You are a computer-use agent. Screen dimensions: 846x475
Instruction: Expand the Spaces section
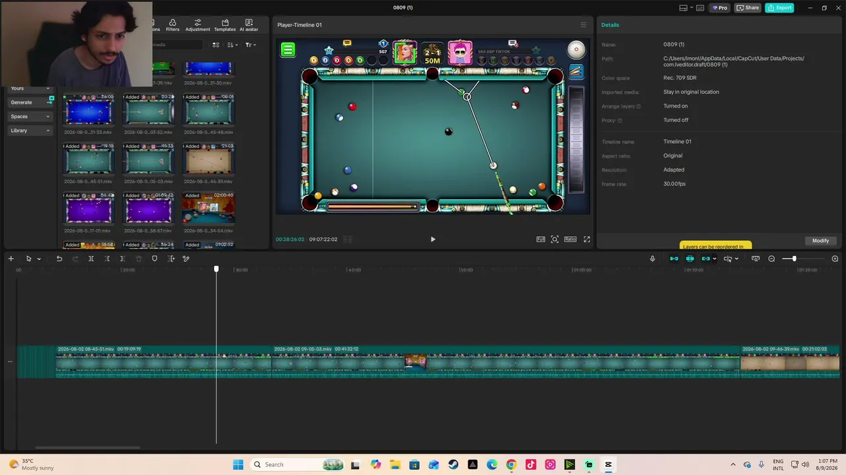click(30, 116)
